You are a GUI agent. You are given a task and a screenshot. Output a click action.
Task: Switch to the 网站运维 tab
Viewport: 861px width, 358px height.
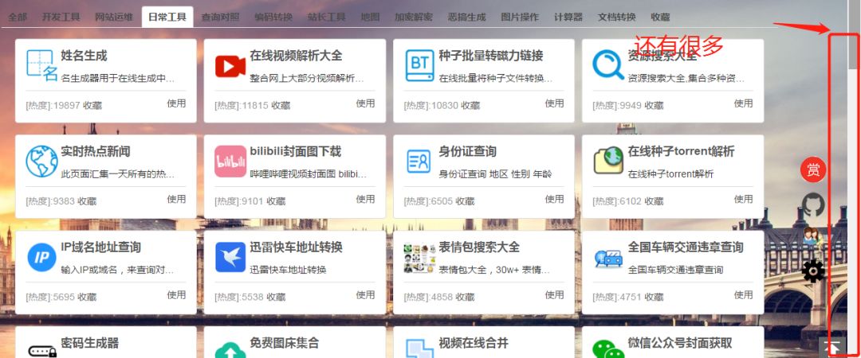click(x=114, y=17)
